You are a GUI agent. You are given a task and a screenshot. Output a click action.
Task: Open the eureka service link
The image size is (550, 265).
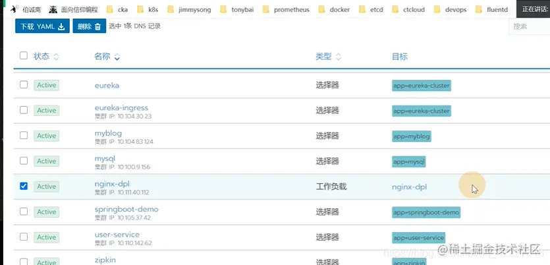[x=107, y=85]
